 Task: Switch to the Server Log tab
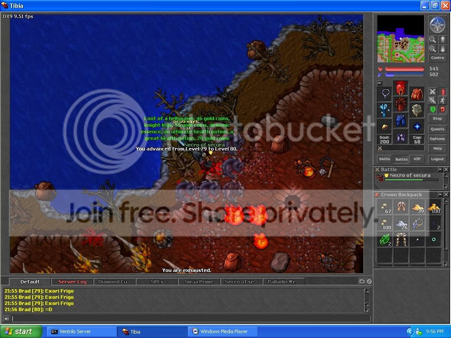click(72, 282)
